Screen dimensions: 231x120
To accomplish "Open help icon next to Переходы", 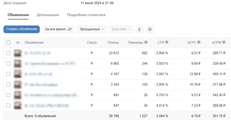I will click(x=146, y=42).
